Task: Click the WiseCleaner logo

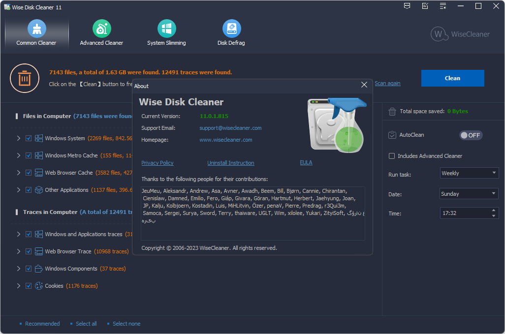Action: [460, 34]
